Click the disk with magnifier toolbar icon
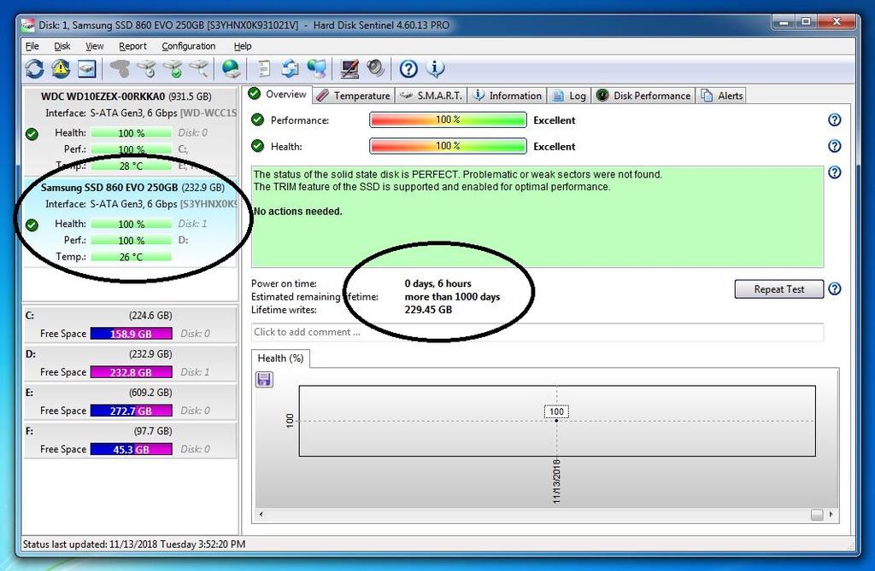 click(x=199, y=68)
